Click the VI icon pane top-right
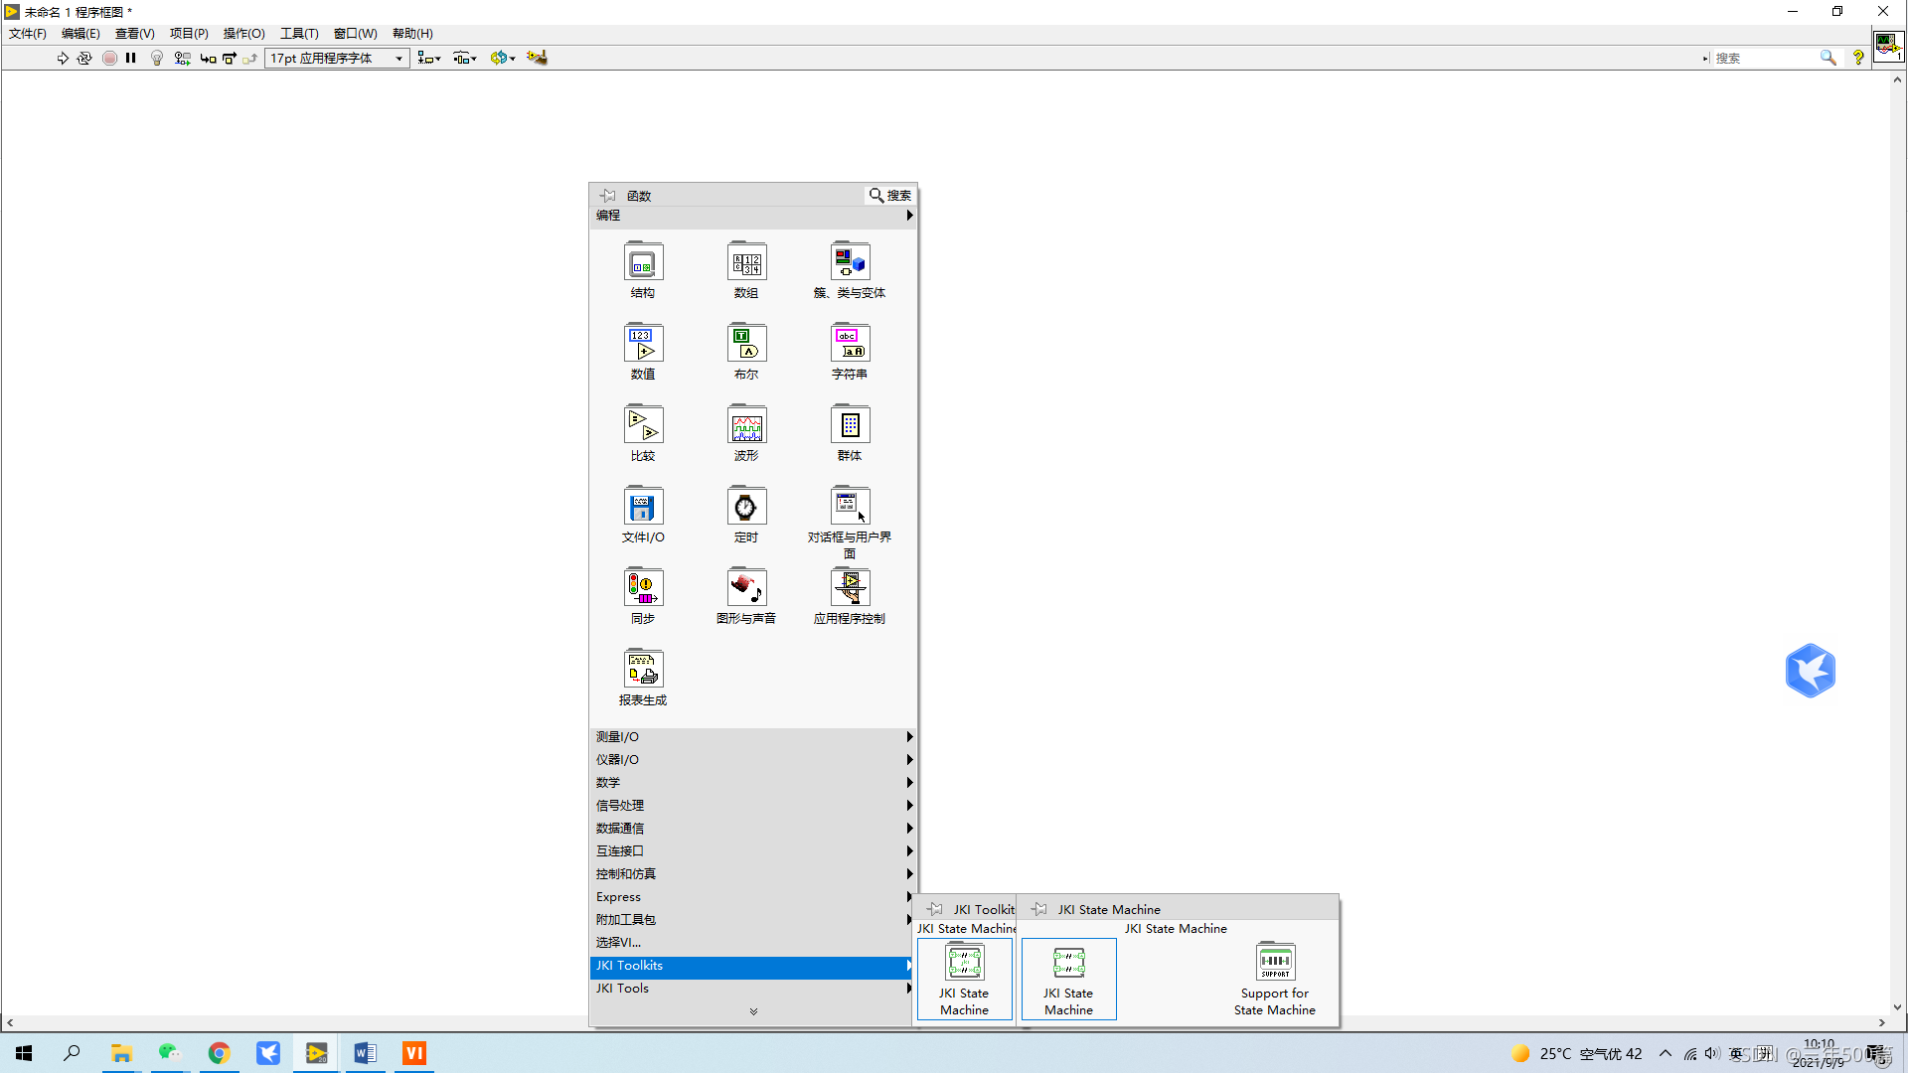 pyautogui.click(x=1888, y=47)
